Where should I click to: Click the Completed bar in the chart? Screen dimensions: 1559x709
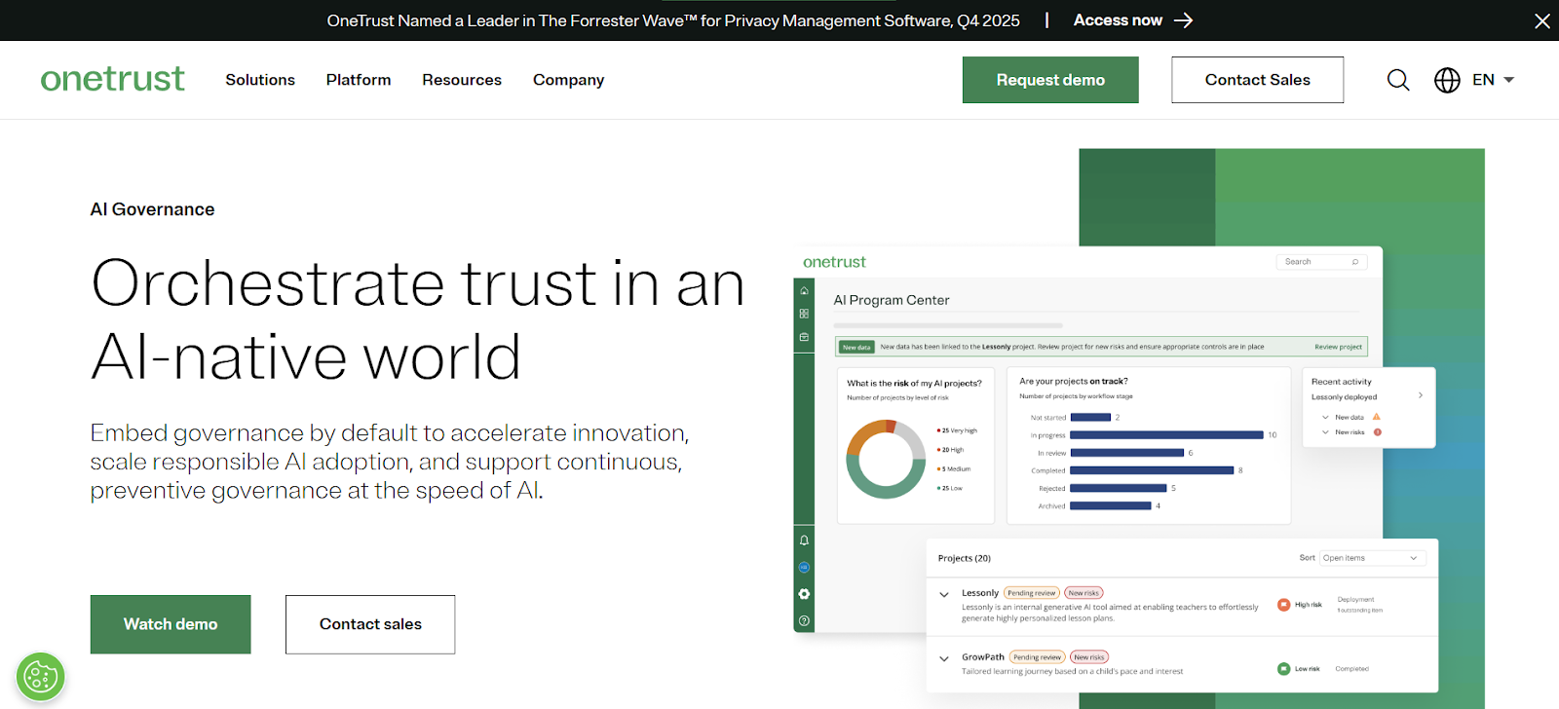[x=1152, y=470]
